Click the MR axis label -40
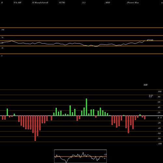 [159, 128]
